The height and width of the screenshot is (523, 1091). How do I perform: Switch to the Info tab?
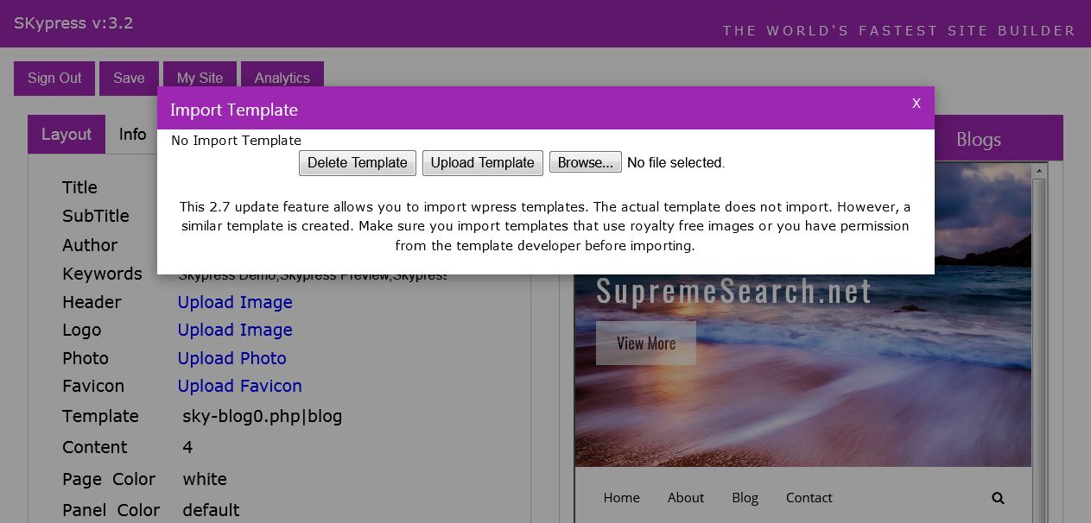(132, 134)
